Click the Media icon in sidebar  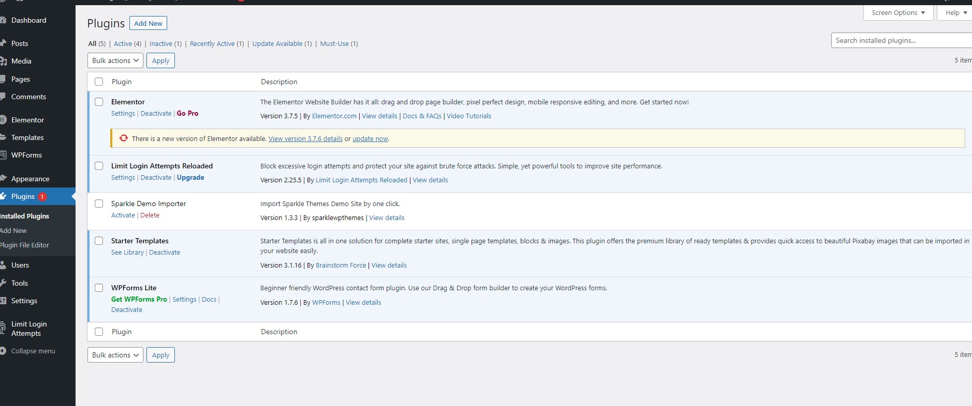coord(3,61)
